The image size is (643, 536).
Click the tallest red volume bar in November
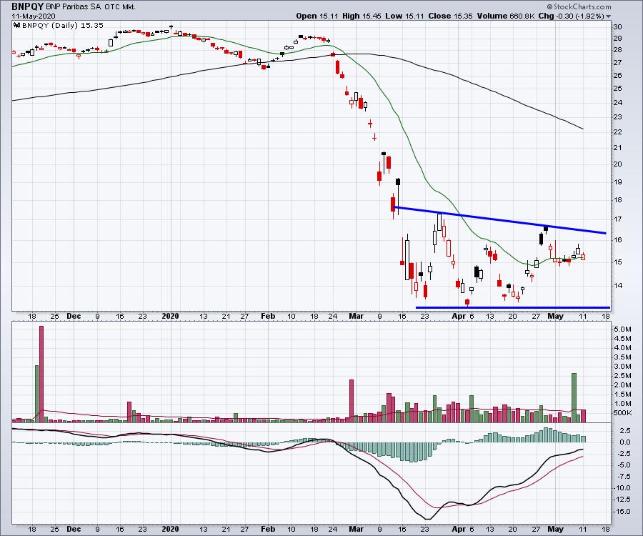tap(41, 372)
